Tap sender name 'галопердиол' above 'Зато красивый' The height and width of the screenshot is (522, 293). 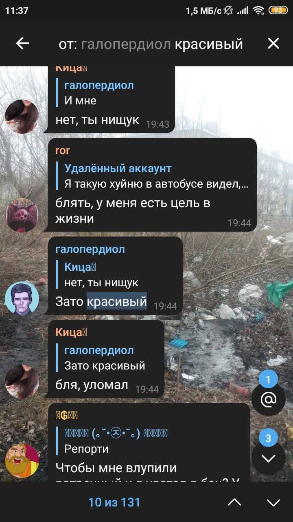click(x=90, y=249)
